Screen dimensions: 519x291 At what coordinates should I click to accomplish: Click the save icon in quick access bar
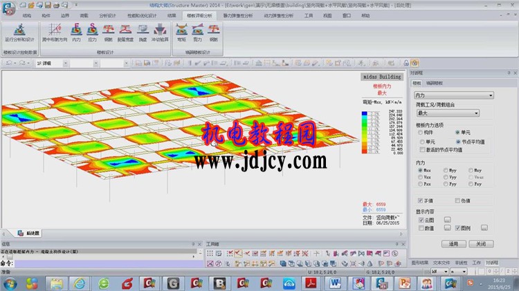48,5
